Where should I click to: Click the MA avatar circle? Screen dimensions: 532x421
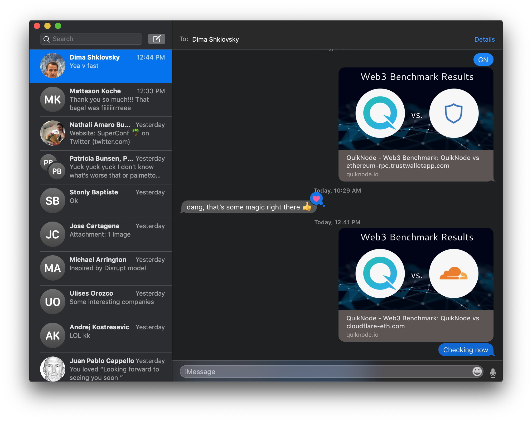click(53, 268)
